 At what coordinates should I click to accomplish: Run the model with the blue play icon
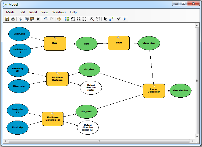coord(125,19)
